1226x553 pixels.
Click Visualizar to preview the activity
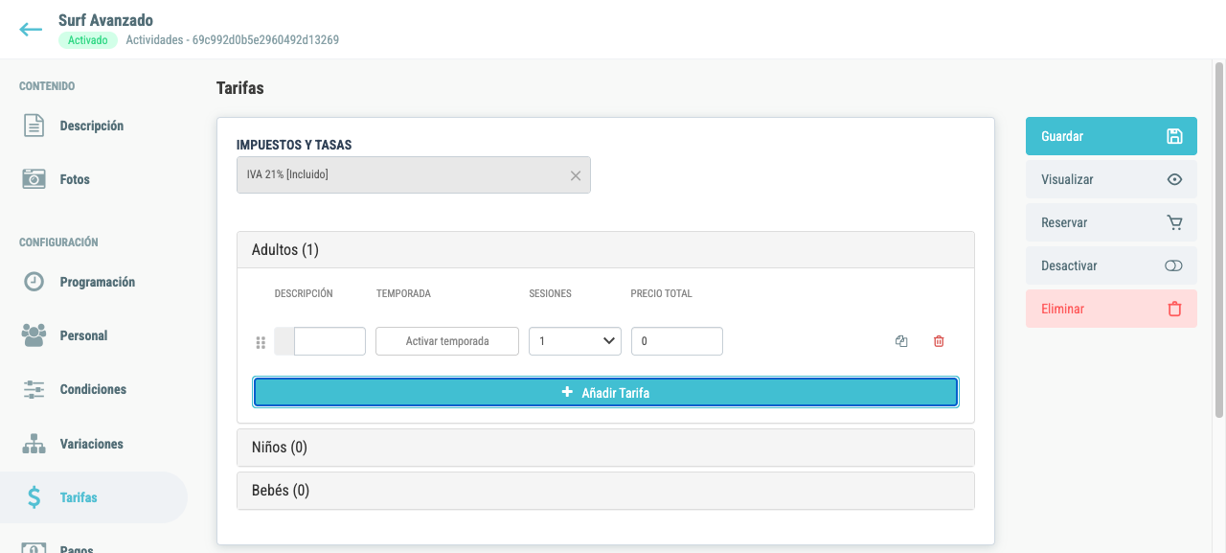[x=1111, y=179]
